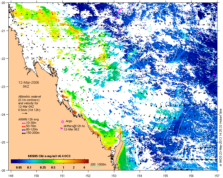Click the -23 latitude axis label
This screenshot has width=223, height=178.
click(4, 86)
